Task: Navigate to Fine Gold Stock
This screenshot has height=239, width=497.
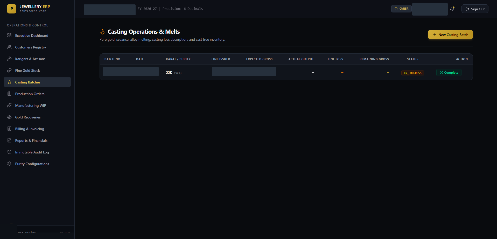Action: click(37, 71)
